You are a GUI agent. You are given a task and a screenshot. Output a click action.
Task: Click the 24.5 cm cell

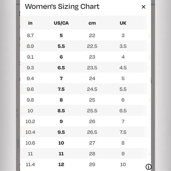pyautogui.click(x=92, y=89)
